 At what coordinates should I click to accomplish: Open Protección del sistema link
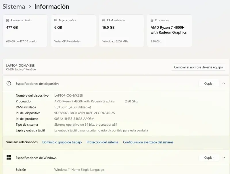(x=102, y=142)
